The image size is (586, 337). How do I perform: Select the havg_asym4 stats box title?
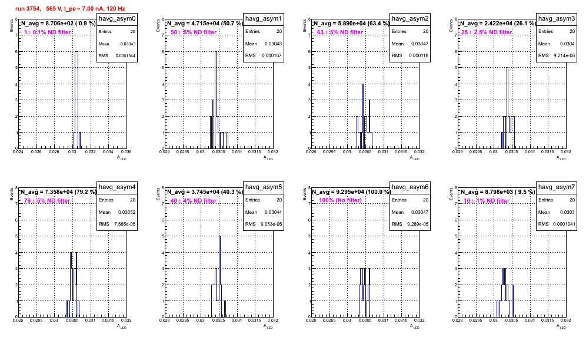click(117, 187)
